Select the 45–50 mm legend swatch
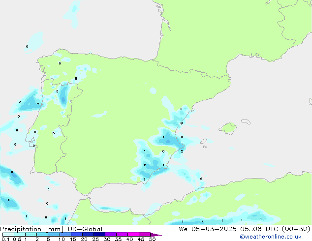 [x=145, y=235]
